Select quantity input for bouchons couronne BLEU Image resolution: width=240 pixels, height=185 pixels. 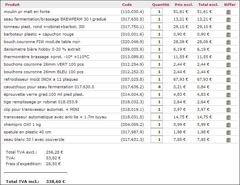pyautogui.click(x=157, y=72)
